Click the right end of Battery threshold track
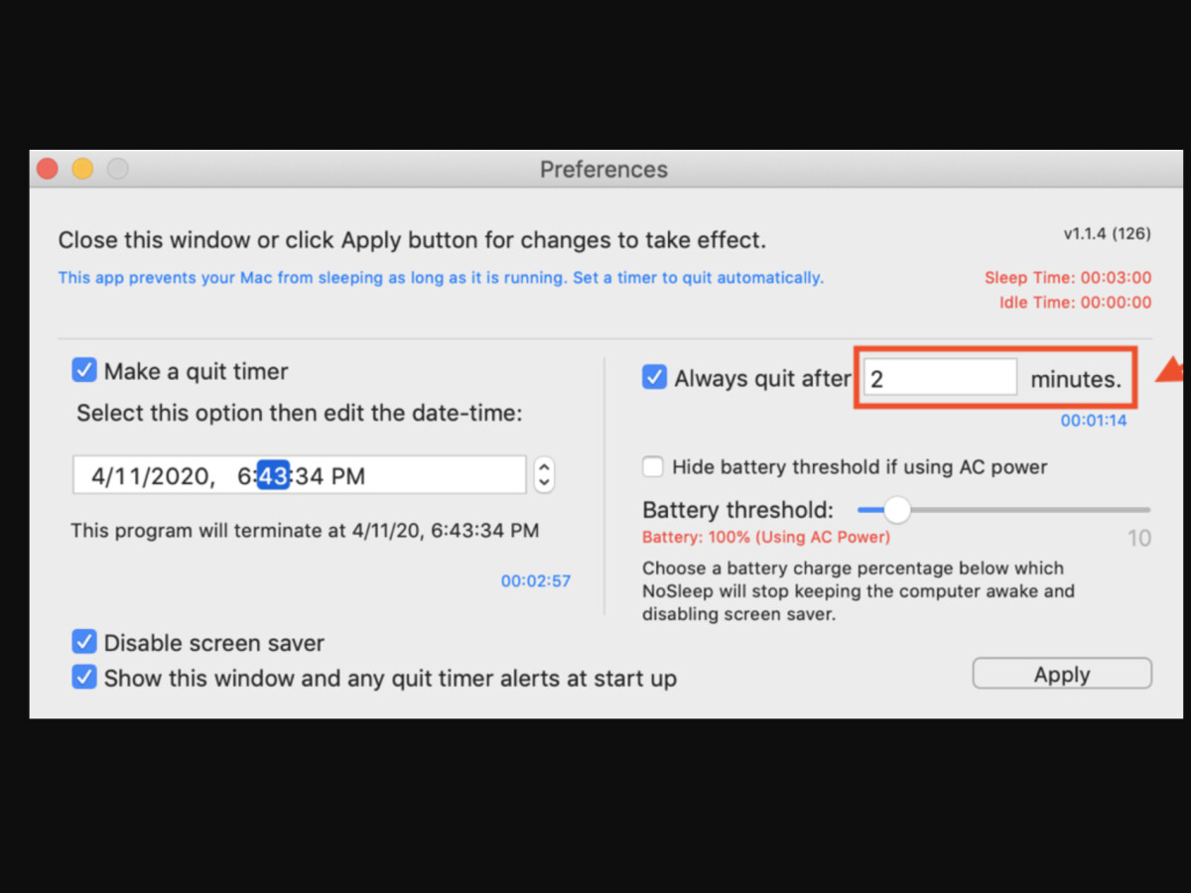1191x893 pixels. (1146, 510)
